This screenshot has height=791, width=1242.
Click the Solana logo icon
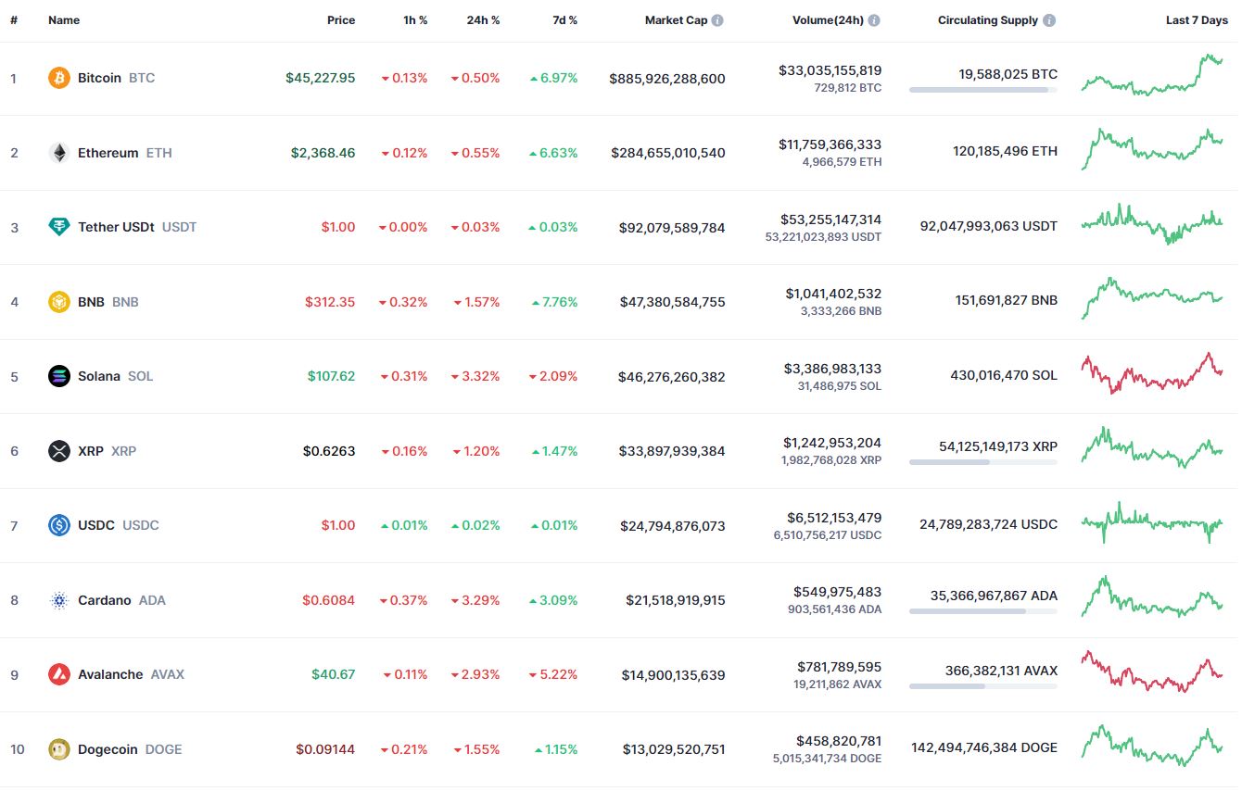(59, 376)
